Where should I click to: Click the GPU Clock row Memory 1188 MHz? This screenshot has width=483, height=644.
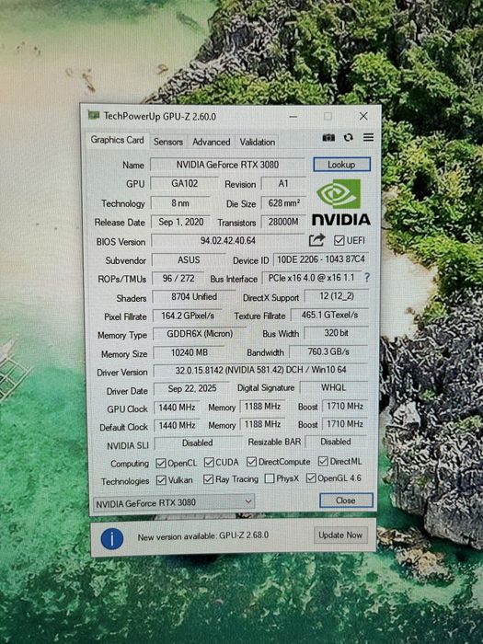coord(262,407)
